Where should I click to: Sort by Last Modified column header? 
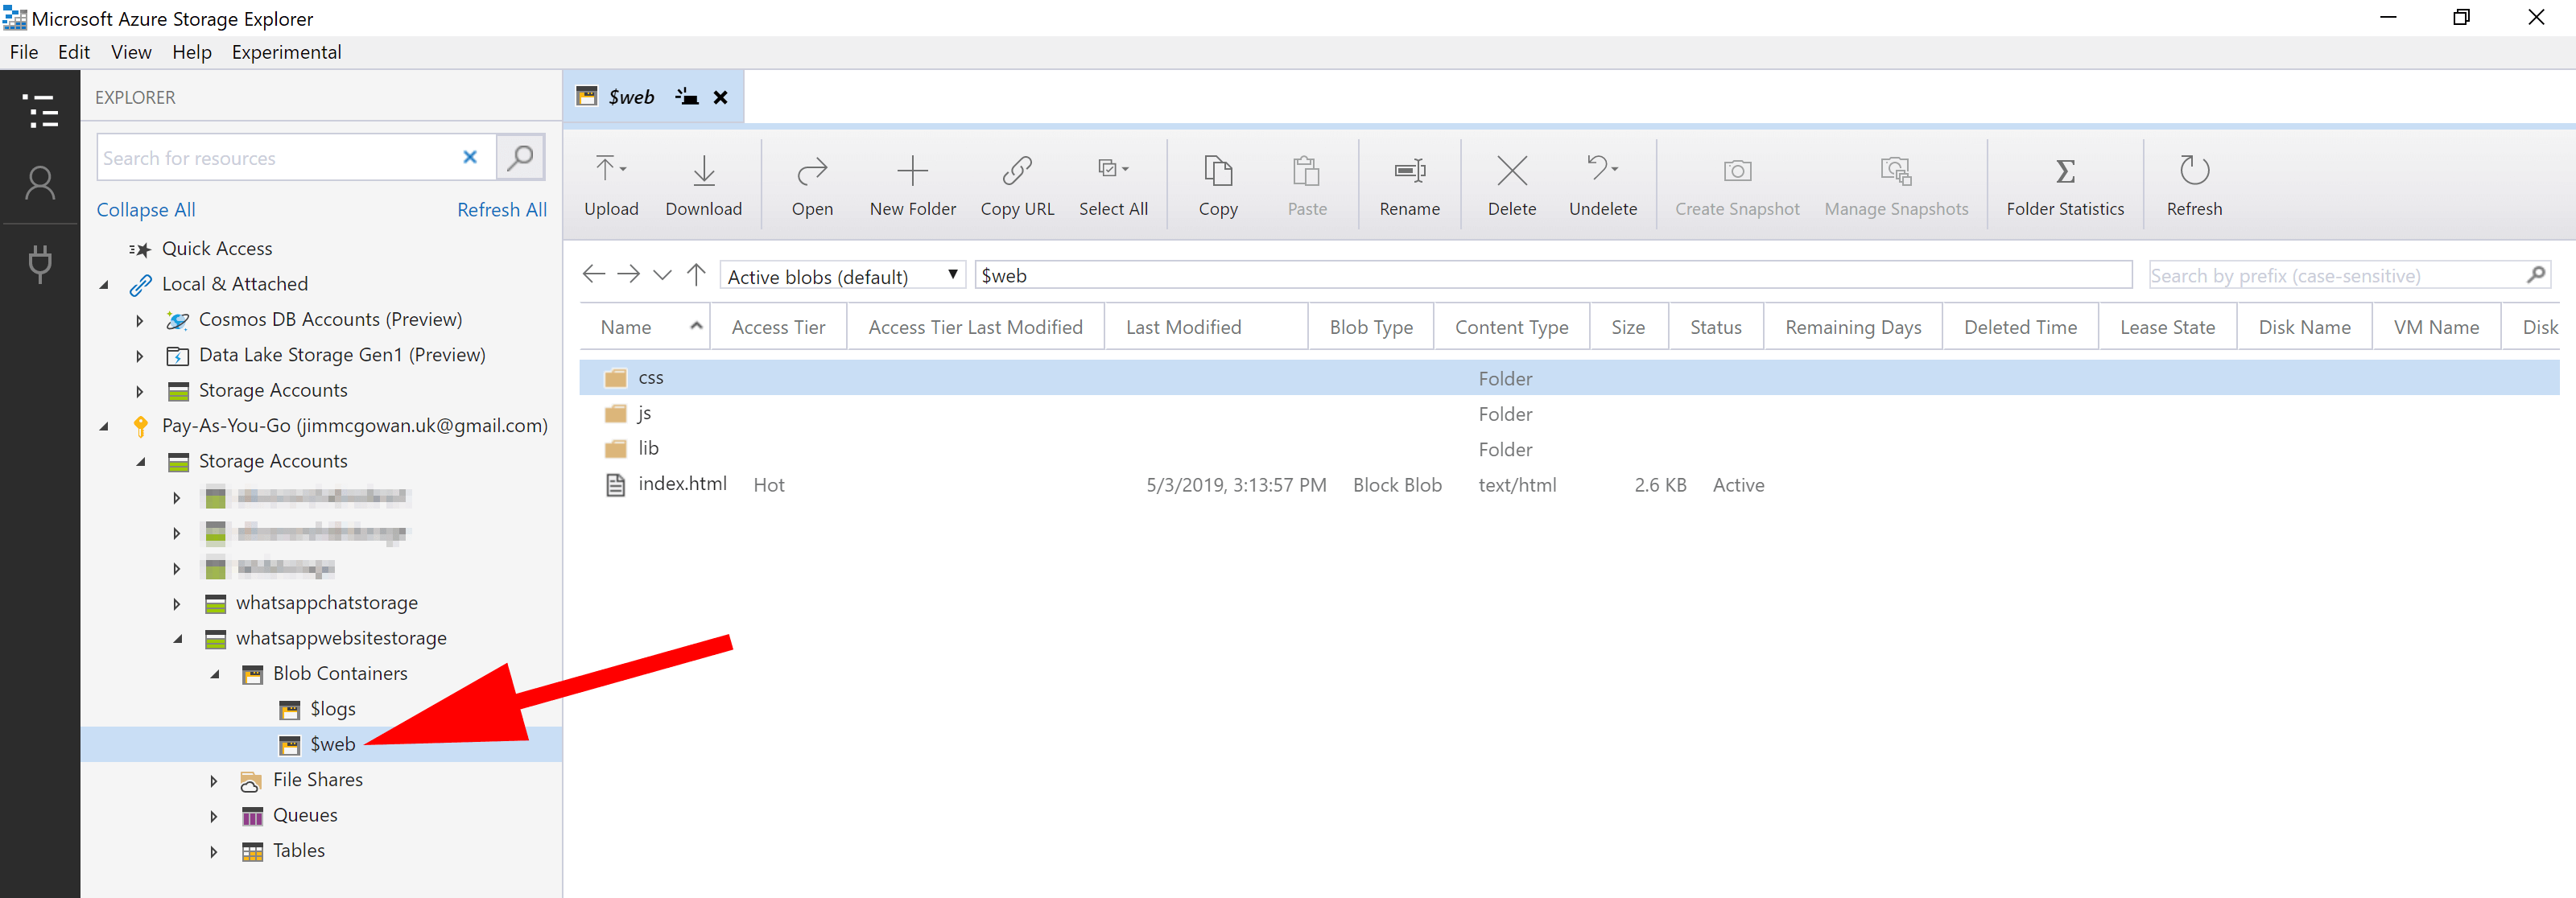point(1206,327)
